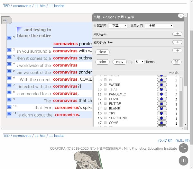Expand the 絞り込みキー section plus button
This screenshot has height=169, width=193.
pyautogui.click(x=177, y=42)
